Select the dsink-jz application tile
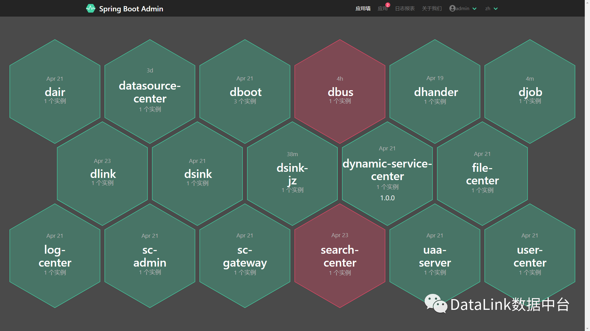The height and width of the screenshot is (331, 590). point(292,174)
